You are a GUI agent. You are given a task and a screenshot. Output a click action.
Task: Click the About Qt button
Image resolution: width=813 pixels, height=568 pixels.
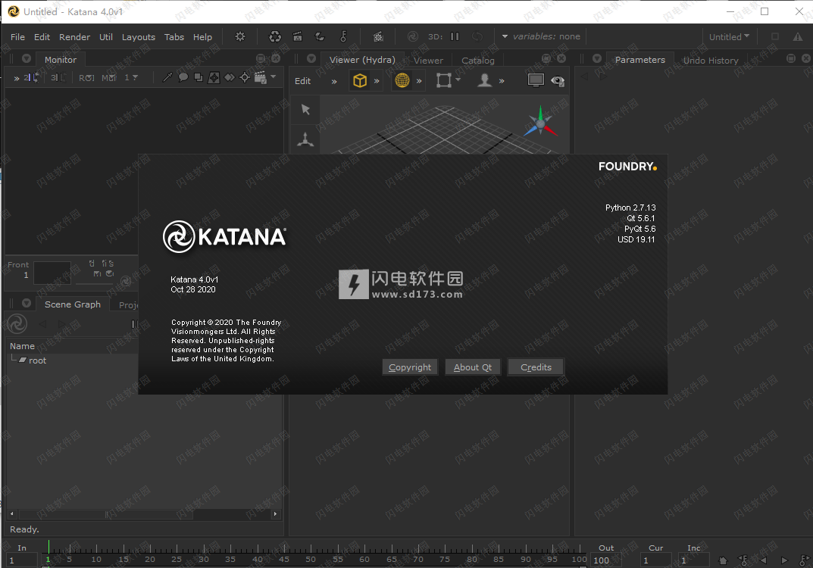point(472,367)
